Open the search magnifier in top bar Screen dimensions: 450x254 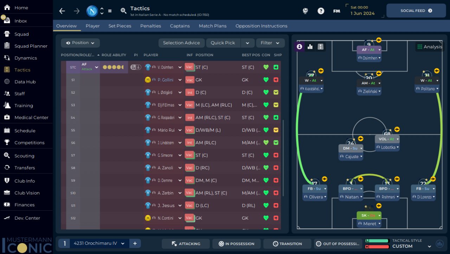(x=123, y=11)
